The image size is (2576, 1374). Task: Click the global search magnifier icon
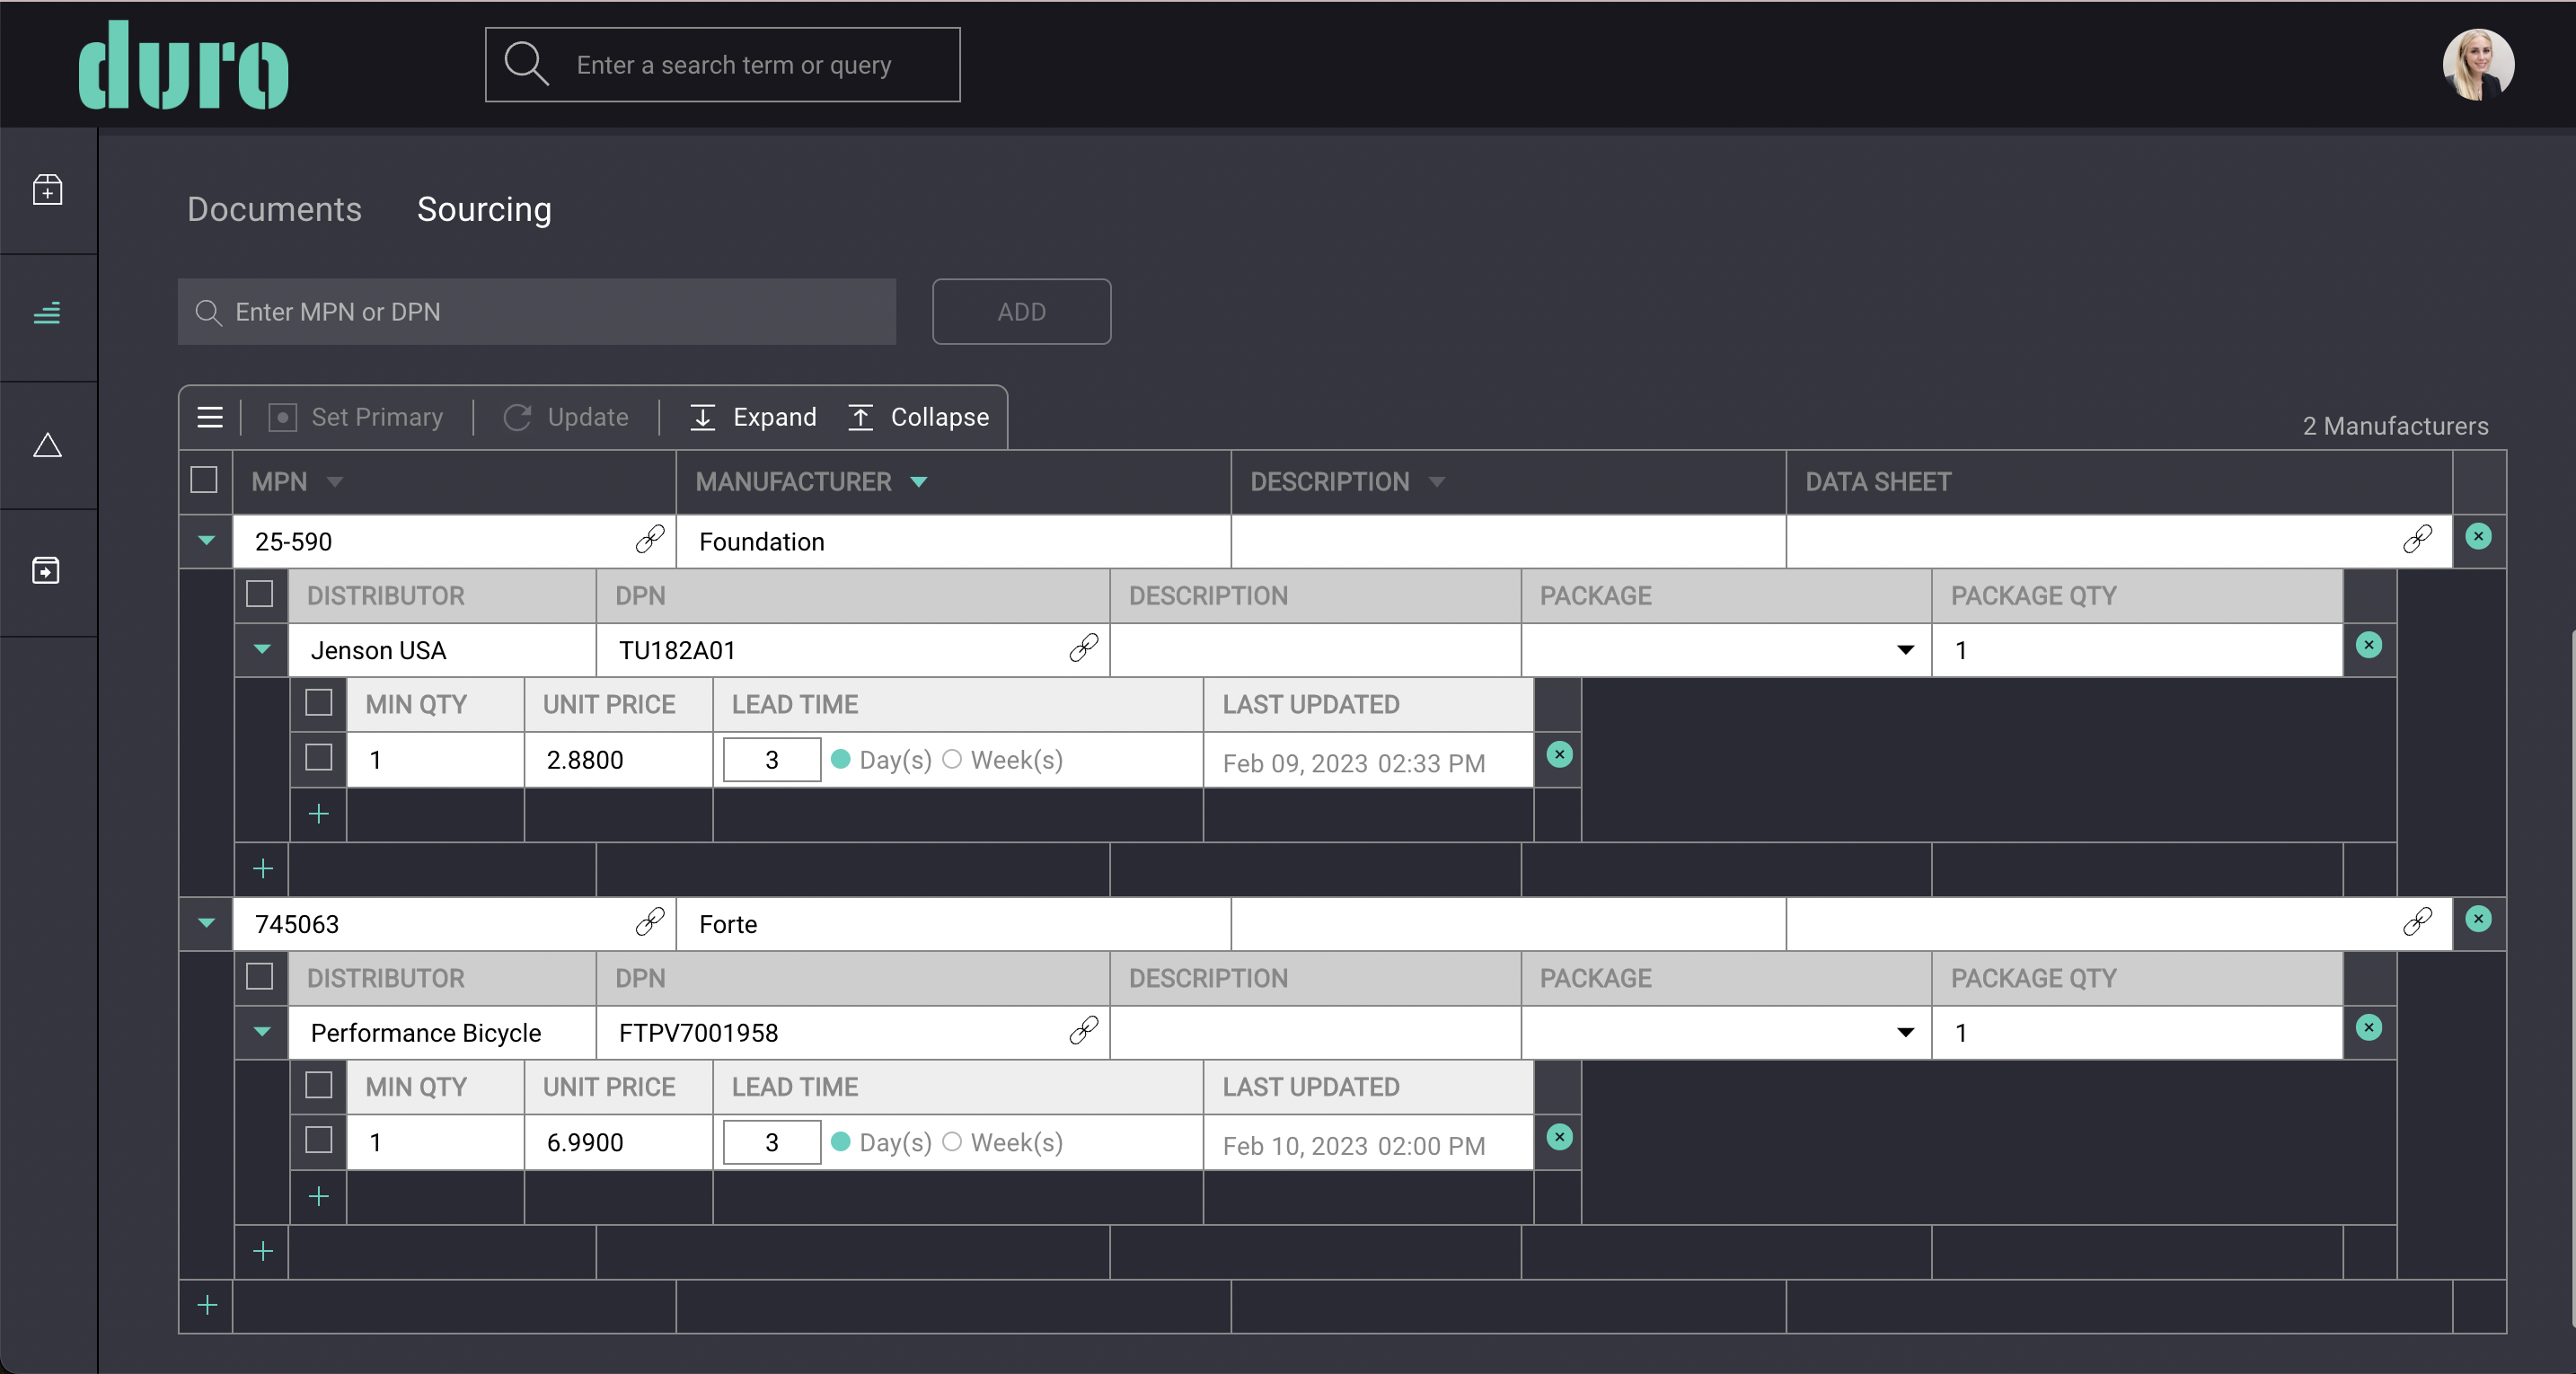click(526, 64)
